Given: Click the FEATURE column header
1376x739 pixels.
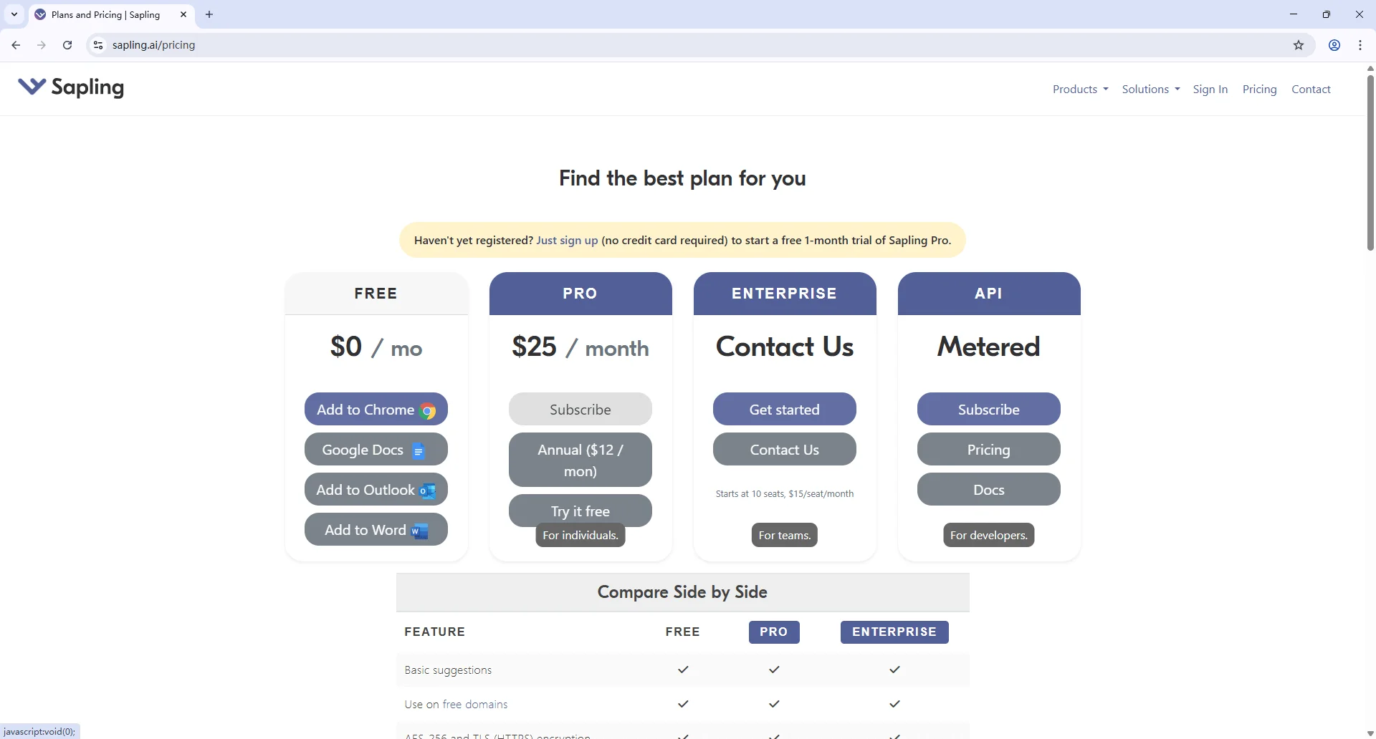Looking at the screenshot, I should pos(435,632).
